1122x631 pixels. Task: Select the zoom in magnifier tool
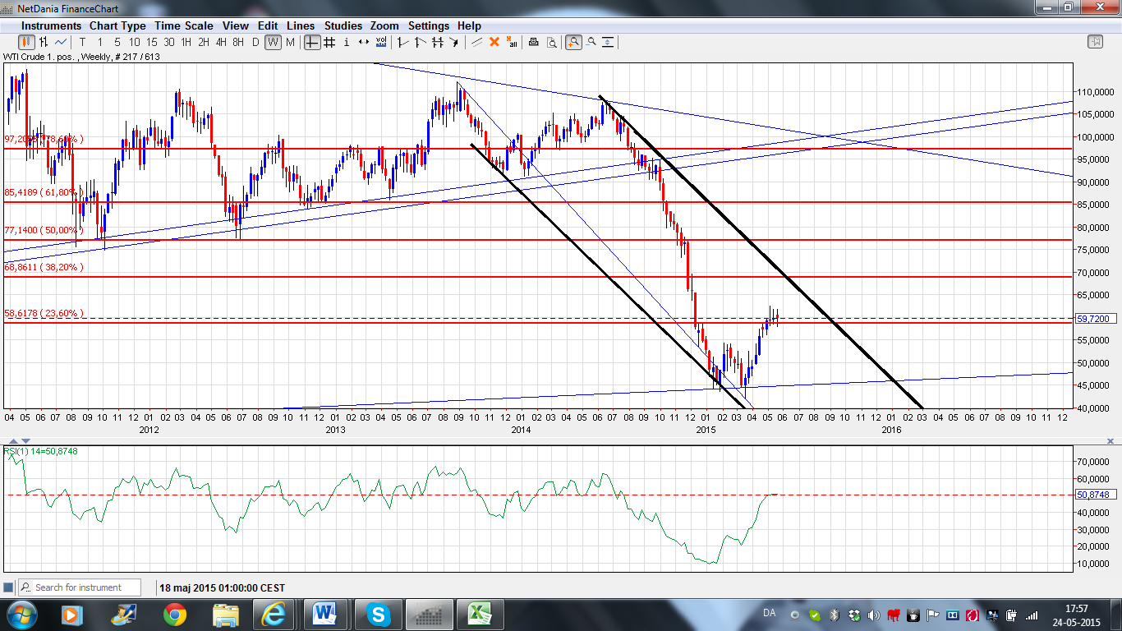[x=573, y=42]
